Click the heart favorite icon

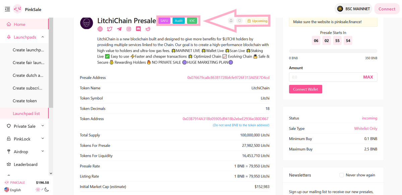tap(239, 21)
